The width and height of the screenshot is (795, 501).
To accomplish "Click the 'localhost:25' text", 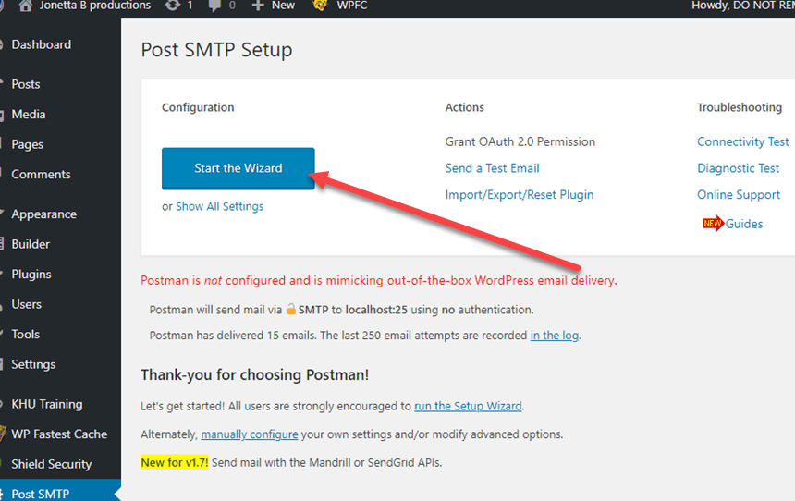I will tap(376, 310).
